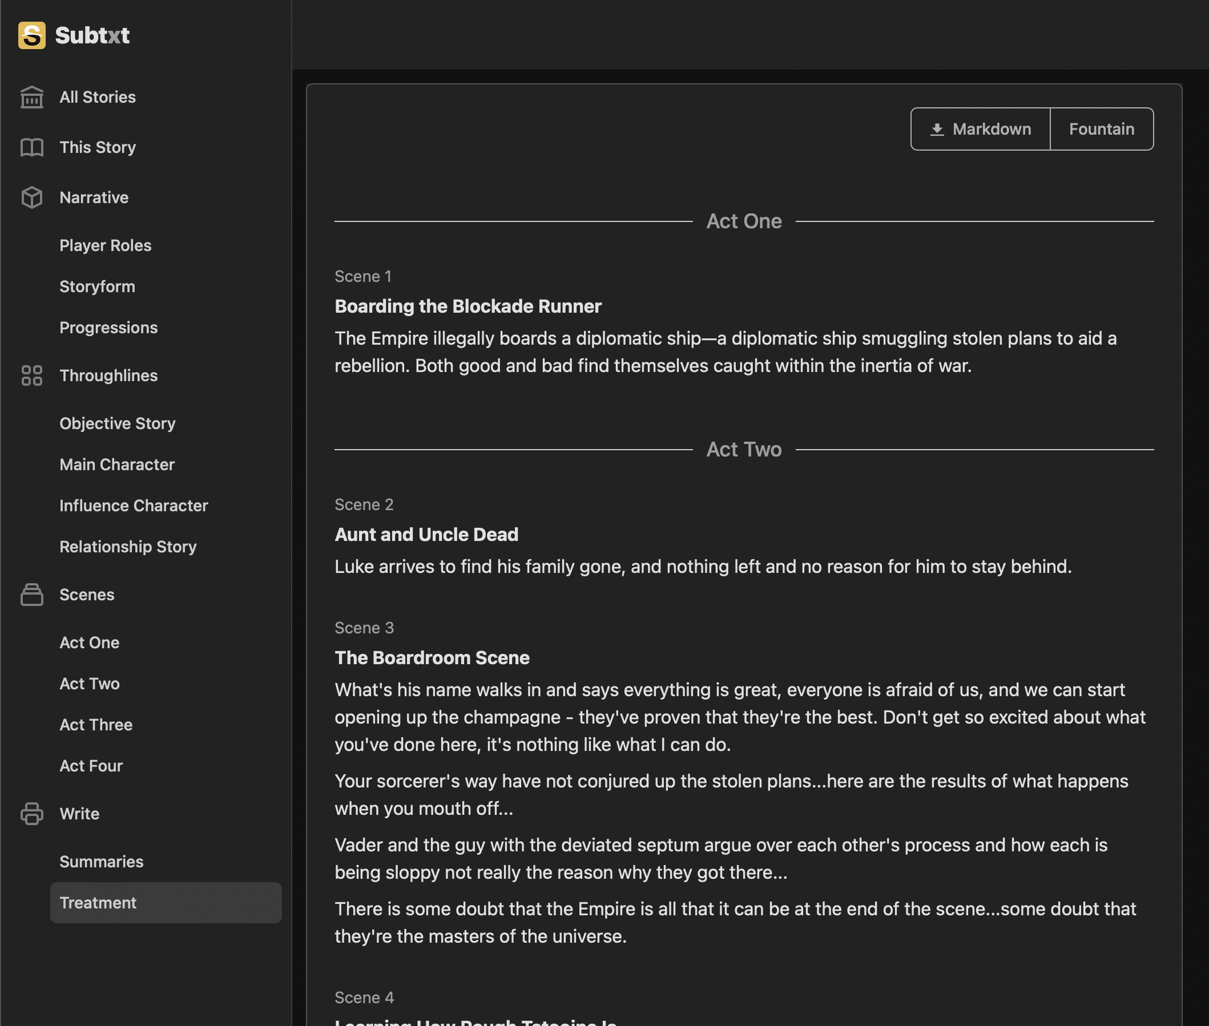Click the Act Two divider heading

click(744, 450)
